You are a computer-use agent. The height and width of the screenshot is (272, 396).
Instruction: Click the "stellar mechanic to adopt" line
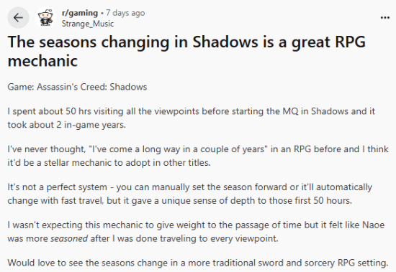109,163
